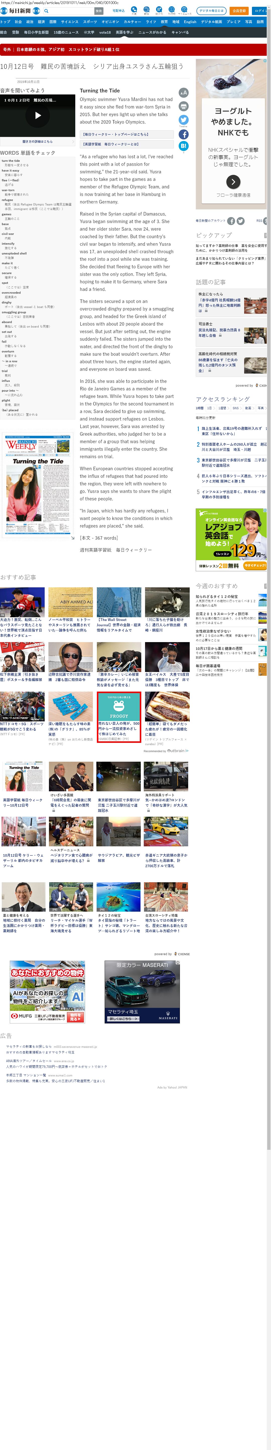Viewport: 271px width, 1450px height.
Task: Click the レアジョブ英会話 ad banner
Action: tap(232, 539)
